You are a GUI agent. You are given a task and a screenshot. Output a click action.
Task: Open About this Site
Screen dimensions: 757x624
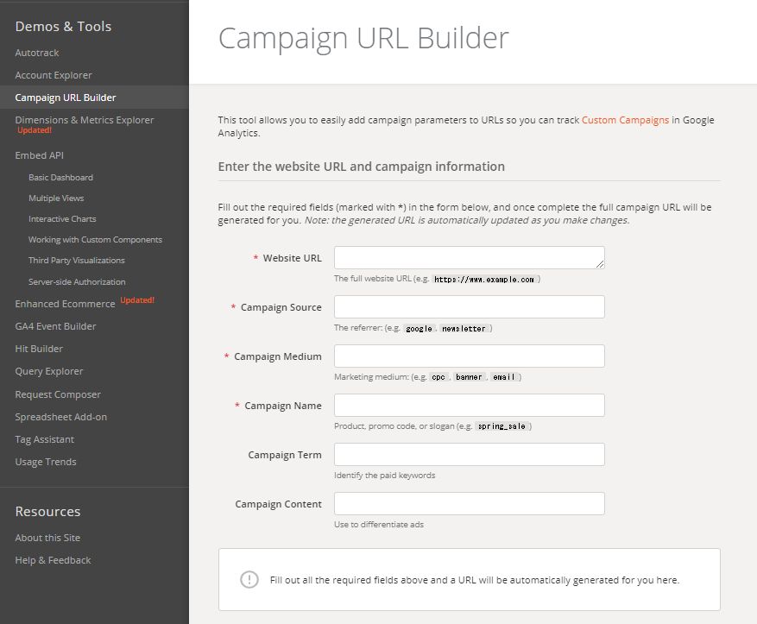(47, 538)
